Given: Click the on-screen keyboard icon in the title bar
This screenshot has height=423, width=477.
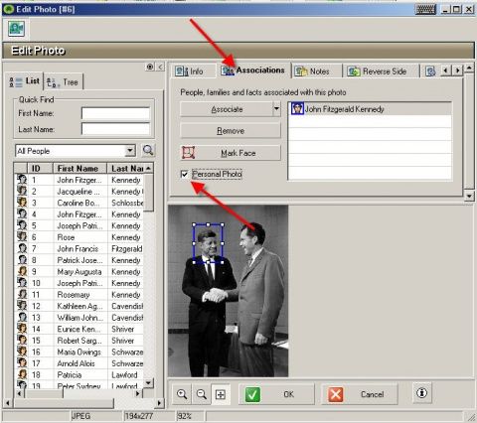Looking at the screenshot, I should tap(425, 9).
